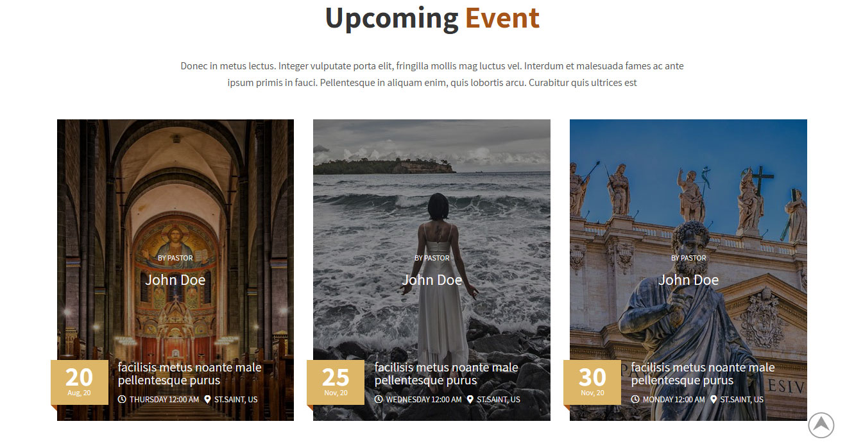Open the 30 Nov date badge
The width and height of the screenshot is (863, 444).
click(592, 382)
